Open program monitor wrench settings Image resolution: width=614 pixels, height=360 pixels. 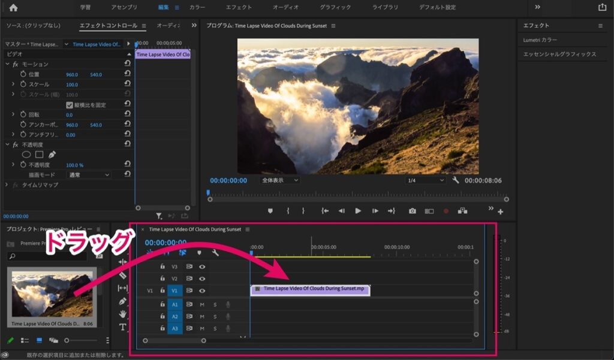click(456, 180)
